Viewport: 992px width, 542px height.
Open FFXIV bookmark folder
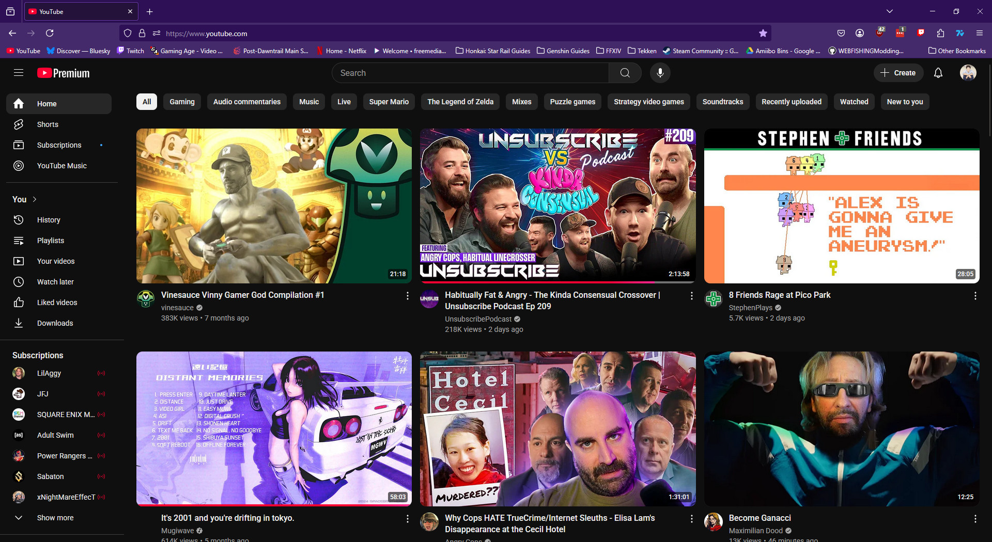609,51
